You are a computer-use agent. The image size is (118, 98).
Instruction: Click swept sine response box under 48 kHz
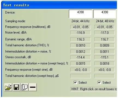coord(104,70)
